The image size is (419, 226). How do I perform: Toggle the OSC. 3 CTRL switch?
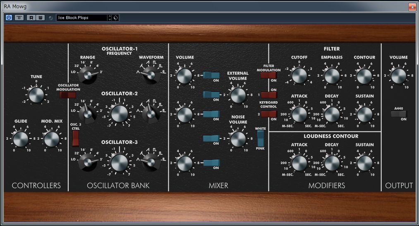[76, 138]
